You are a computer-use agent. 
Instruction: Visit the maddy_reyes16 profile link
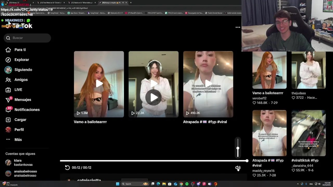[x=263, y=171]
